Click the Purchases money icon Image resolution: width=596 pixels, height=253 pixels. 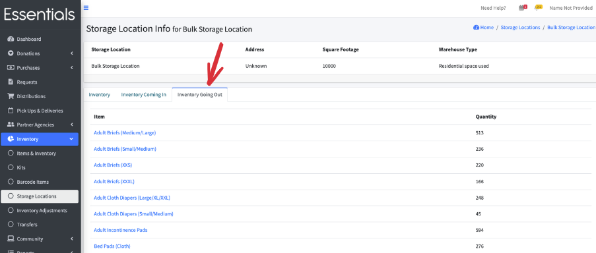(x=11, y=67)
